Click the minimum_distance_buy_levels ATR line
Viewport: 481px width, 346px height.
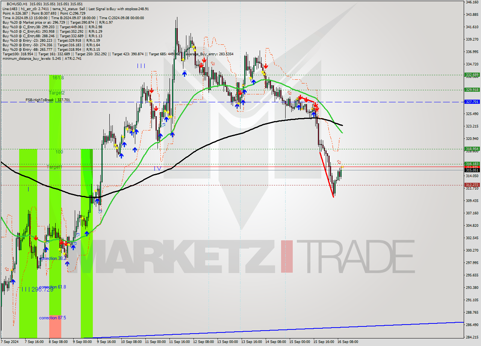pos(42,58)
